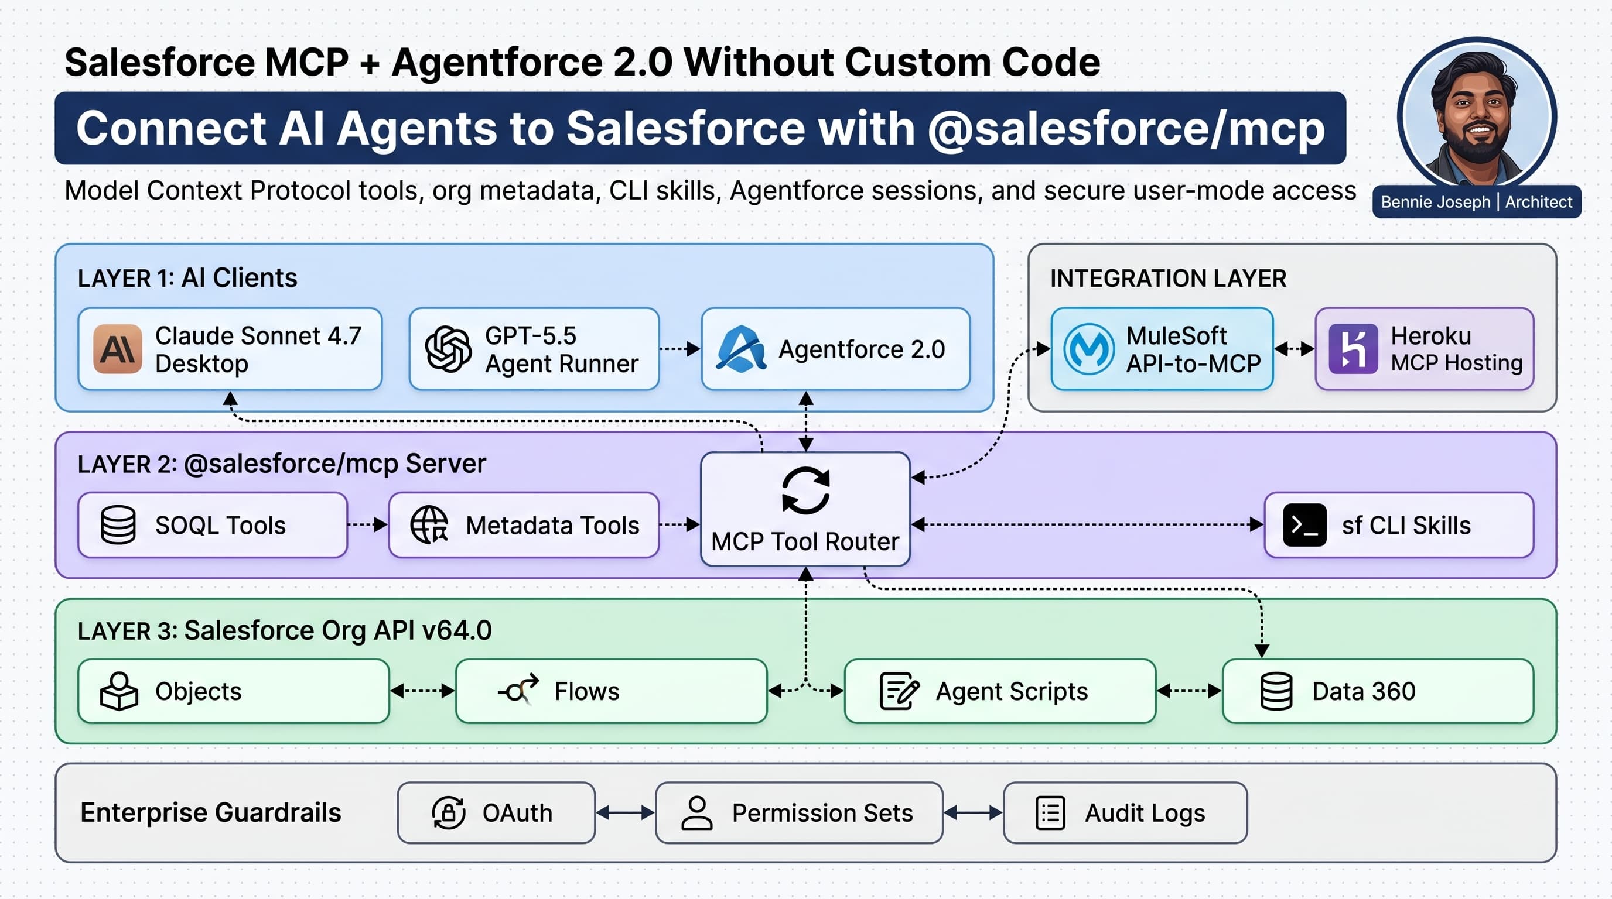Viewport: 1612px width, 899px height.
Task: Click the 'INTEGRATION LAYER' heading
Action: [1169, 278]
